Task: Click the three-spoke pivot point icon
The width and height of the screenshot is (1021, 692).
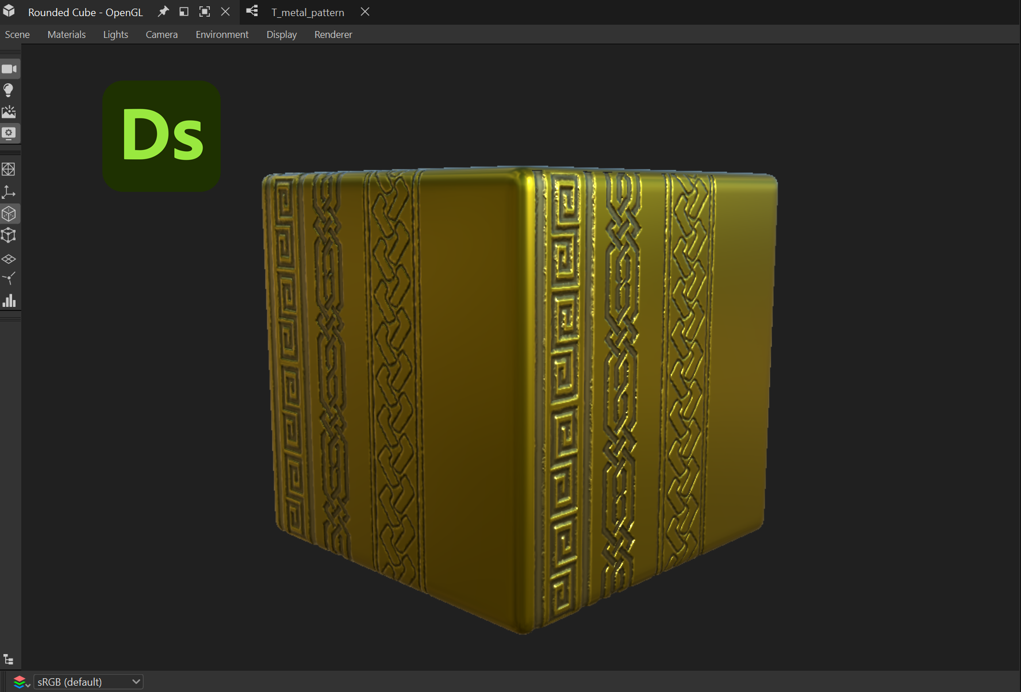Action: [9, 279]
